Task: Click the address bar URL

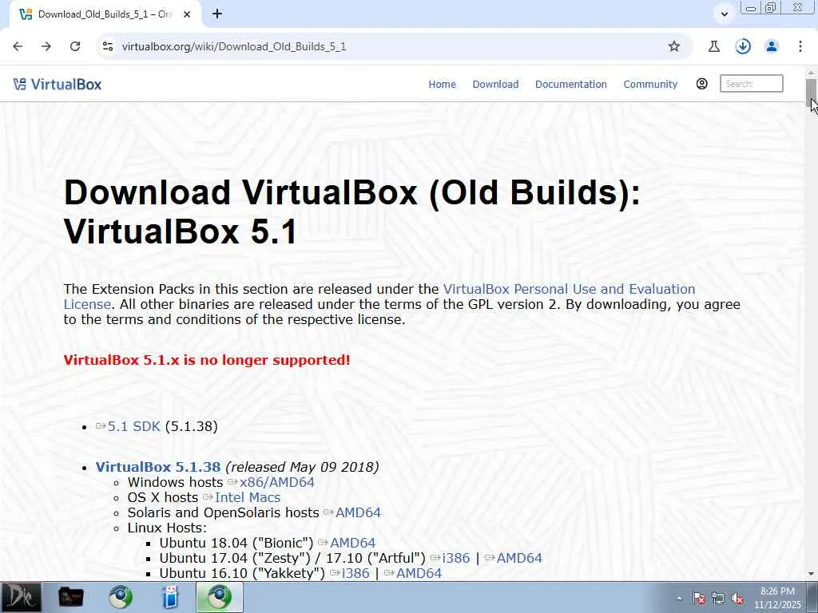Action: point(234,46)
